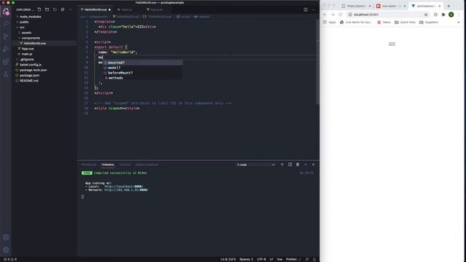Show hidden bookmarks with the chevron
Image resolution: width=466 pixels, height=262 pixels.
[x=459, y=23]
